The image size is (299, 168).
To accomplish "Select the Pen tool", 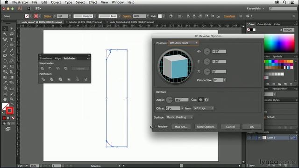I will coord(5,40).
